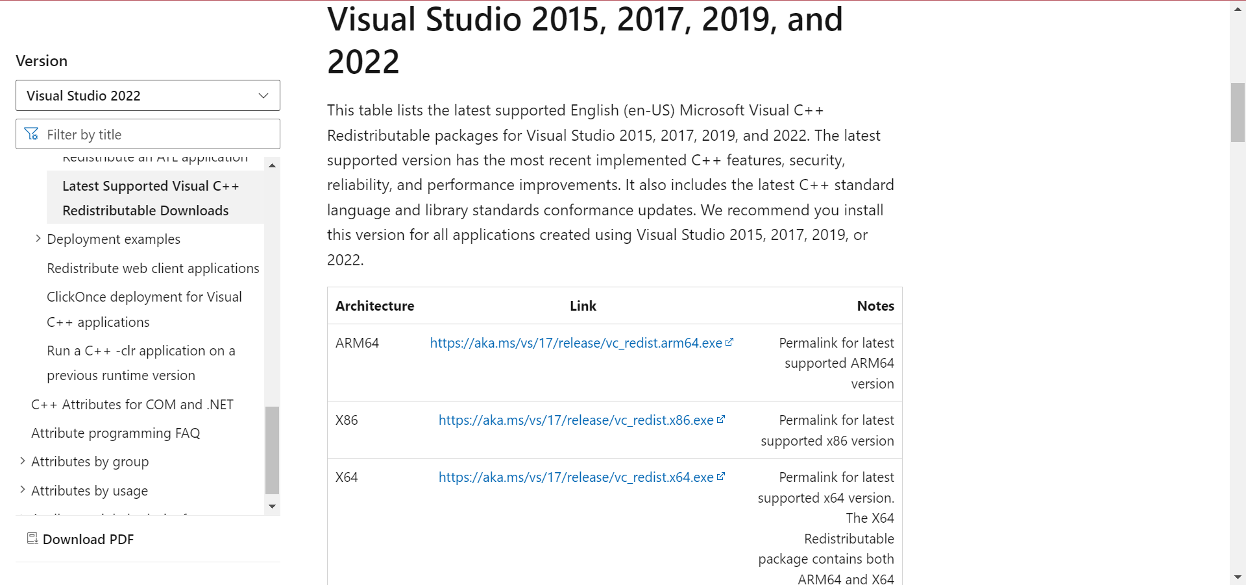Expand the Attributes by usage section
Screen dimensions: 1246x585
point(23,490)
